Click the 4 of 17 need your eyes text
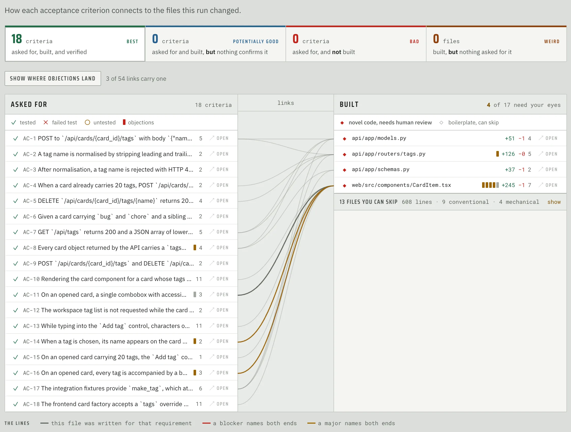The width and height of the screenshot is (571, 432). (524, 105)
